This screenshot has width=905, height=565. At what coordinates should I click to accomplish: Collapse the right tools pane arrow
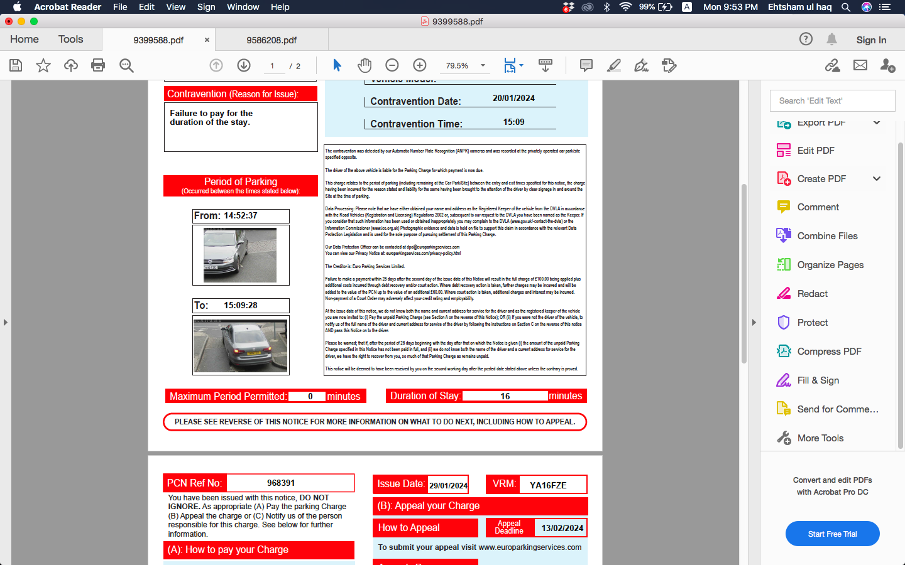click(754, 323)
